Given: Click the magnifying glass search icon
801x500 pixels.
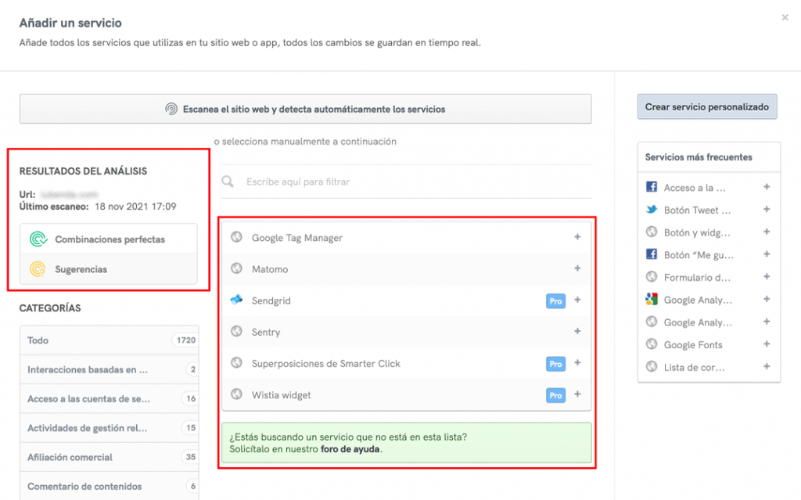Looking at the screenshot, I should pos(228,181).
